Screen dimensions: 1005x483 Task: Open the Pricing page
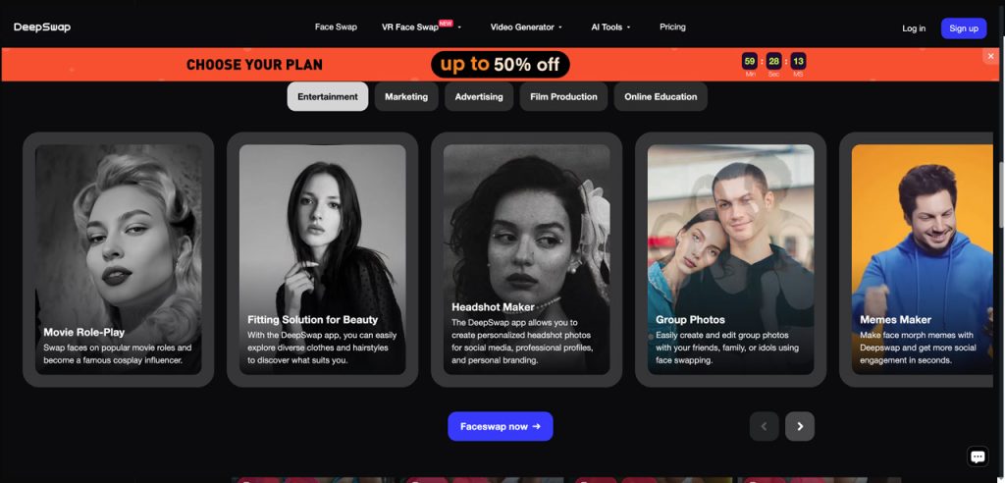[672, 27]
